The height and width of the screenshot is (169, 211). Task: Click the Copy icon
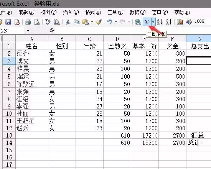[x=76, y=22]
